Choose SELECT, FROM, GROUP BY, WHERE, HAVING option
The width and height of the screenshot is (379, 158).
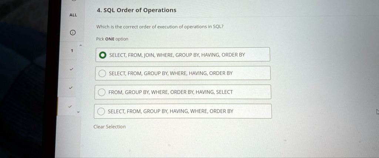(x=102, y=73)
